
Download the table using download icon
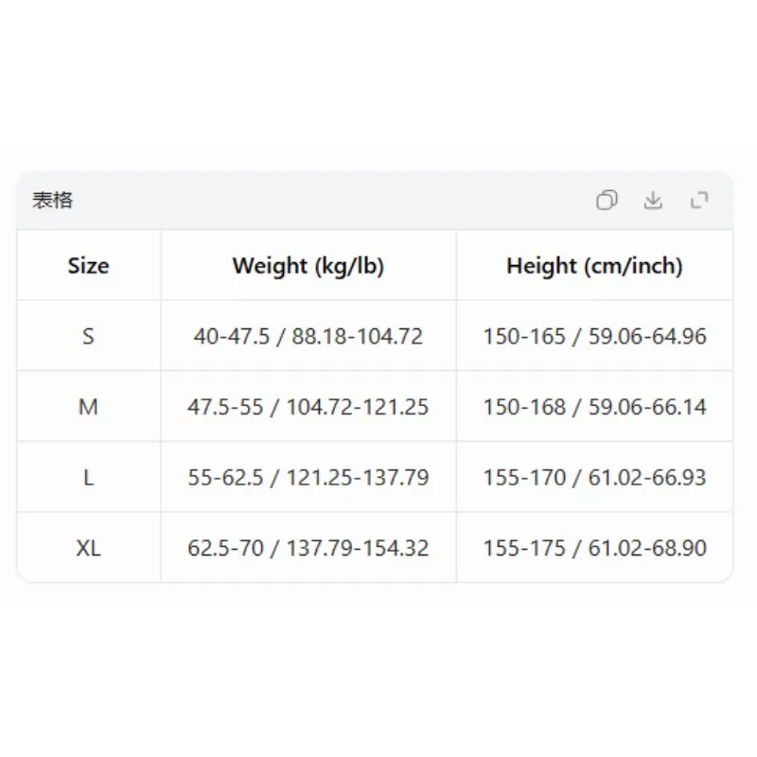[653, 200]
